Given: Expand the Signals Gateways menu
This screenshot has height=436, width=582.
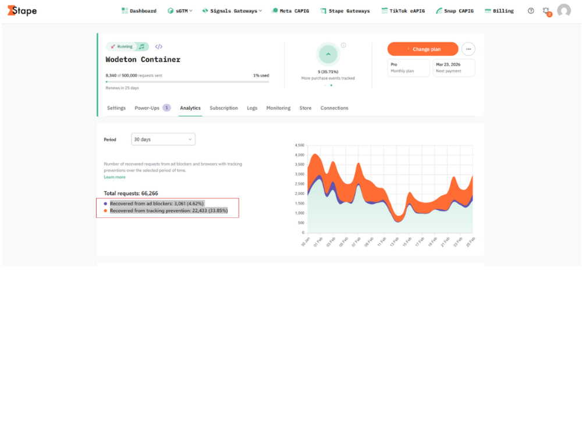Looking at the screenshot, I should [232, 10].
